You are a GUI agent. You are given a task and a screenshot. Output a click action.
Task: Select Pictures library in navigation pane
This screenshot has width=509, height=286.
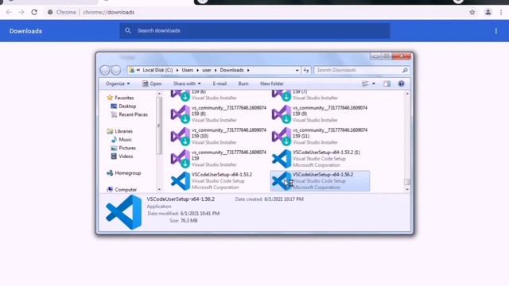click(x=124, y=148)
